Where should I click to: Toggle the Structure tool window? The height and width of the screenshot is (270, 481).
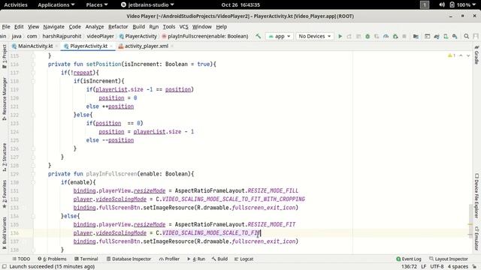click(5, 157)
